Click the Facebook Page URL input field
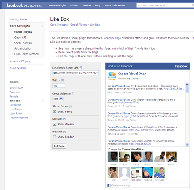The width and height of the screenshot is (194, 190). (x=75, y=73)
